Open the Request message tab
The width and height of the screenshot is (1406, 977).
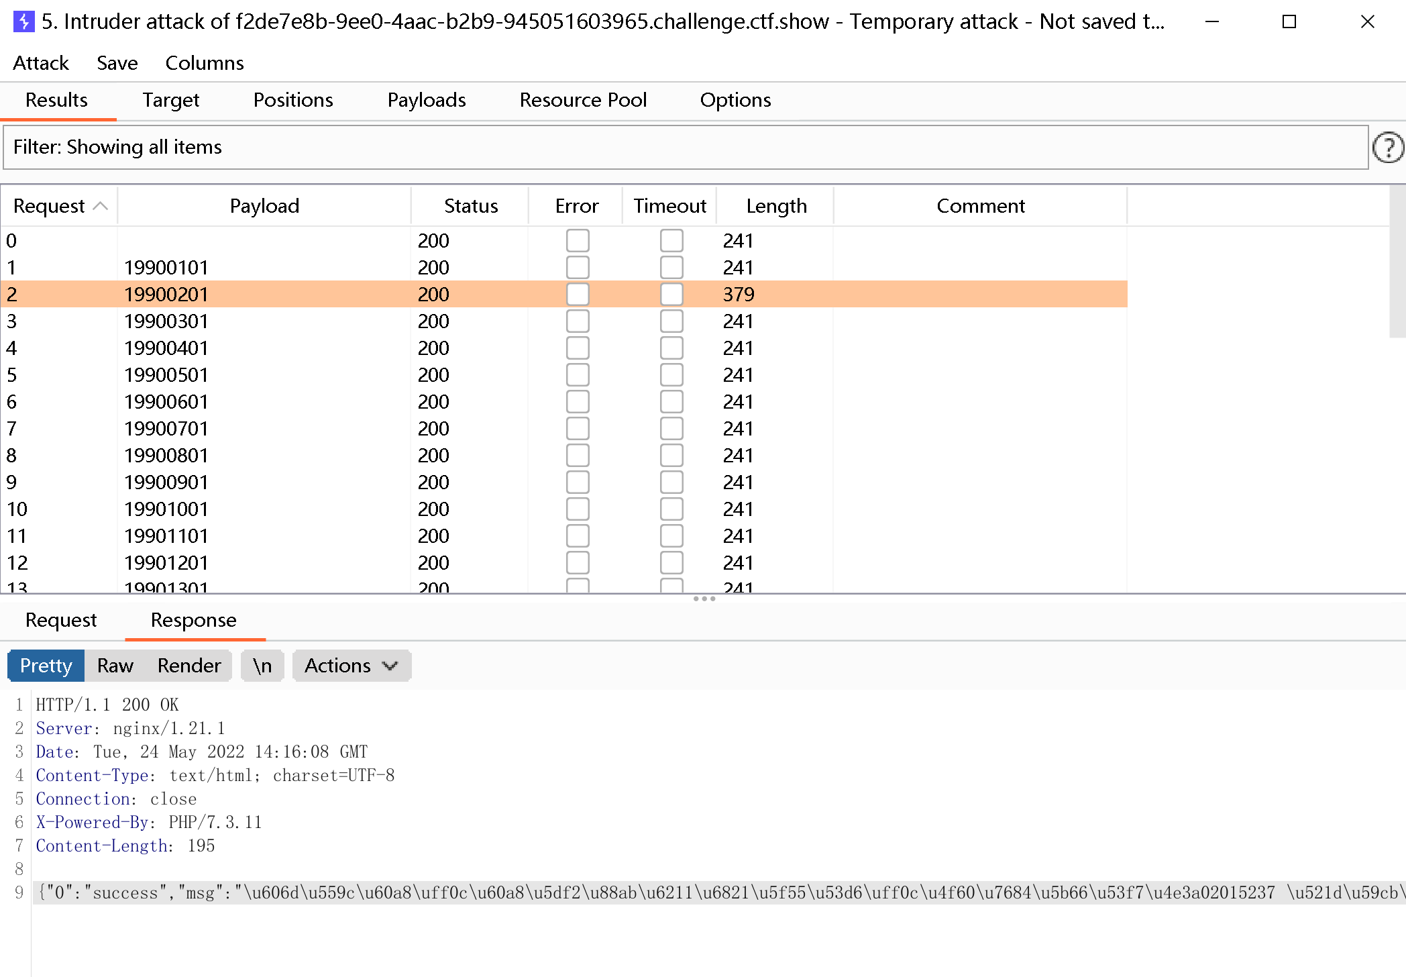pyautogui.click(x=61, y=620)
